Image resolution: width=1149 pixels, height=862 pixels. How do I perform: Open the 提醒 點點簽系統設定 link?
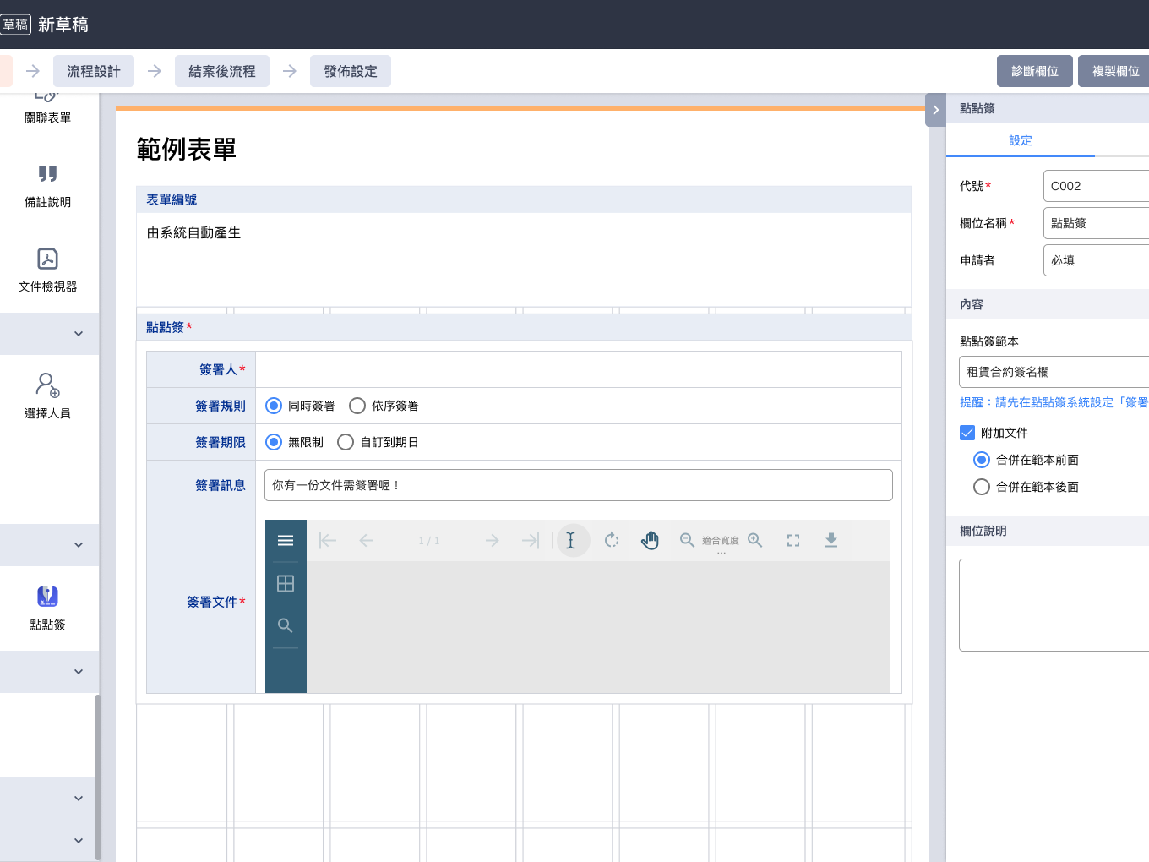click(1054, 402)
